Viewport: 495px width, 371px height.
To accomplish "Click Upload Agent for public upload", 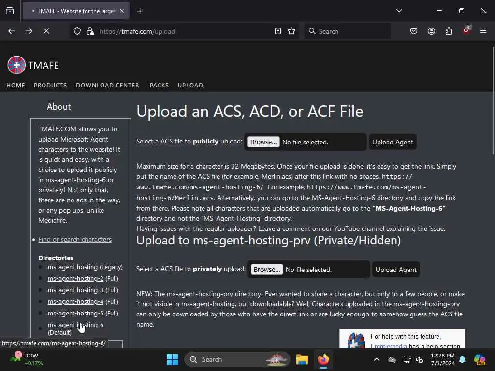I will click(x=393, y=143).
